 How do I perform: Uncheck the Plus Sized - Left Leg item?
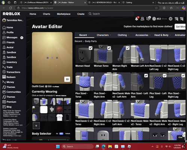(x=165, y=76)
